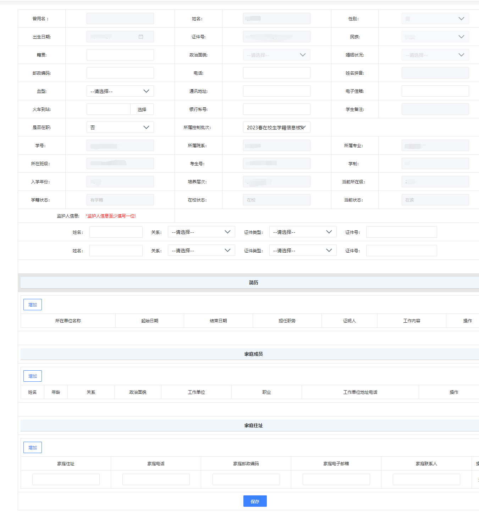Image resolution: width=479 pixels, height=516 pixels.
Task: Click the calendar icon in 出生日期 field
Action: (141, 37)
